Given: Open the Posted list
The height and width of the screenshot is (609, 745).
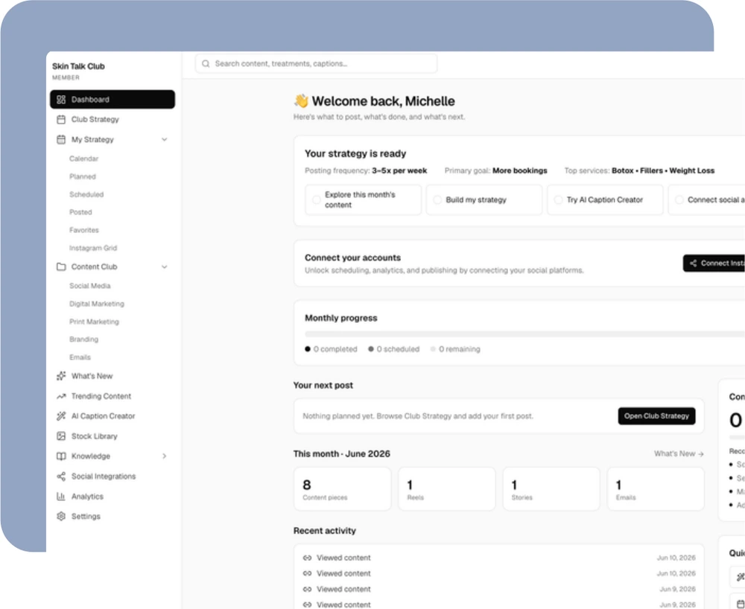Looking at the screenshot, I should click(80, 212).
